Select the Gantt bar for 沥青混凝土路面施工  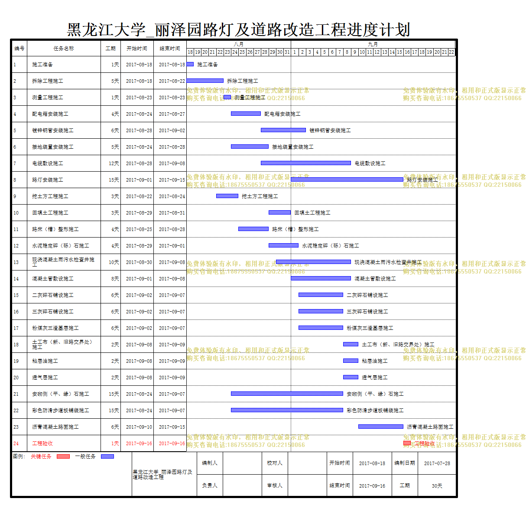click(381, 427)
